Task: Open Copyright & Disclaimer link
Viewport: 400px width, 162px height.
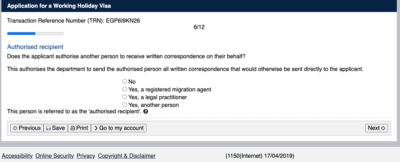Action: pyautogui.click(x=127, y=156)
